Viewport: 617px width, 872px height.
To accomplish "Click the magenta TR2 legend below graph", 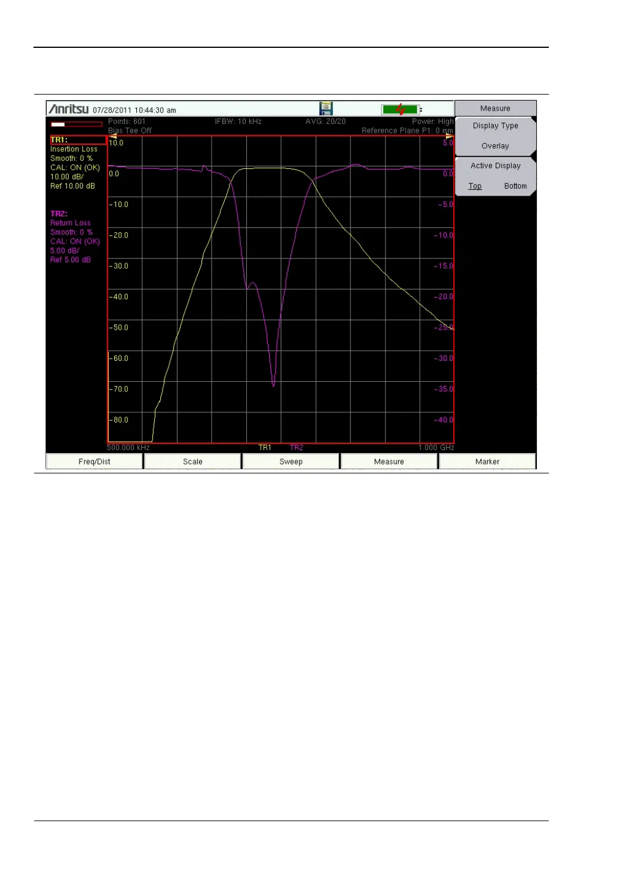I will pos(297,448).
